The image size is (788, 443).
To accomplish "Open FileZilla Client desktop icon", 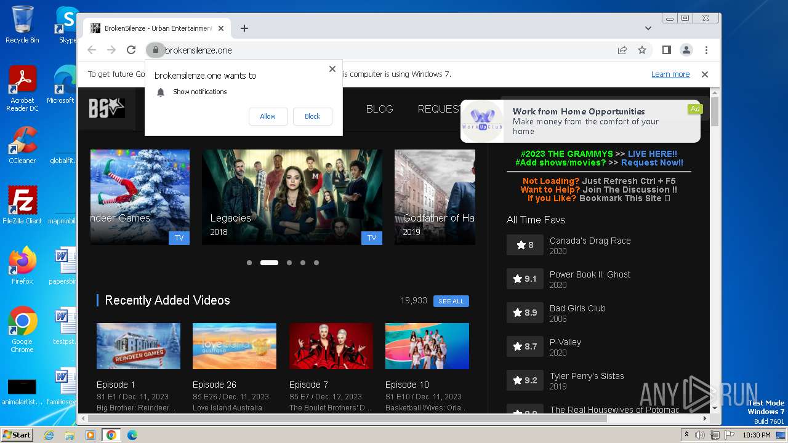I will click(x=22, y=205).
